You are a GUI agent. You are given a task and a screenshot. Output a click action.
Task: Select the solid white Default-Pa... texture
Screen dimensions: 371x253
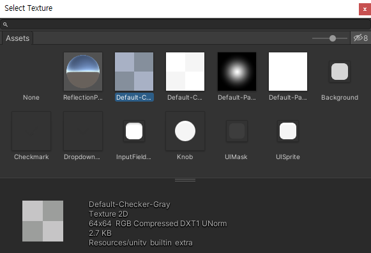point(288,72)
